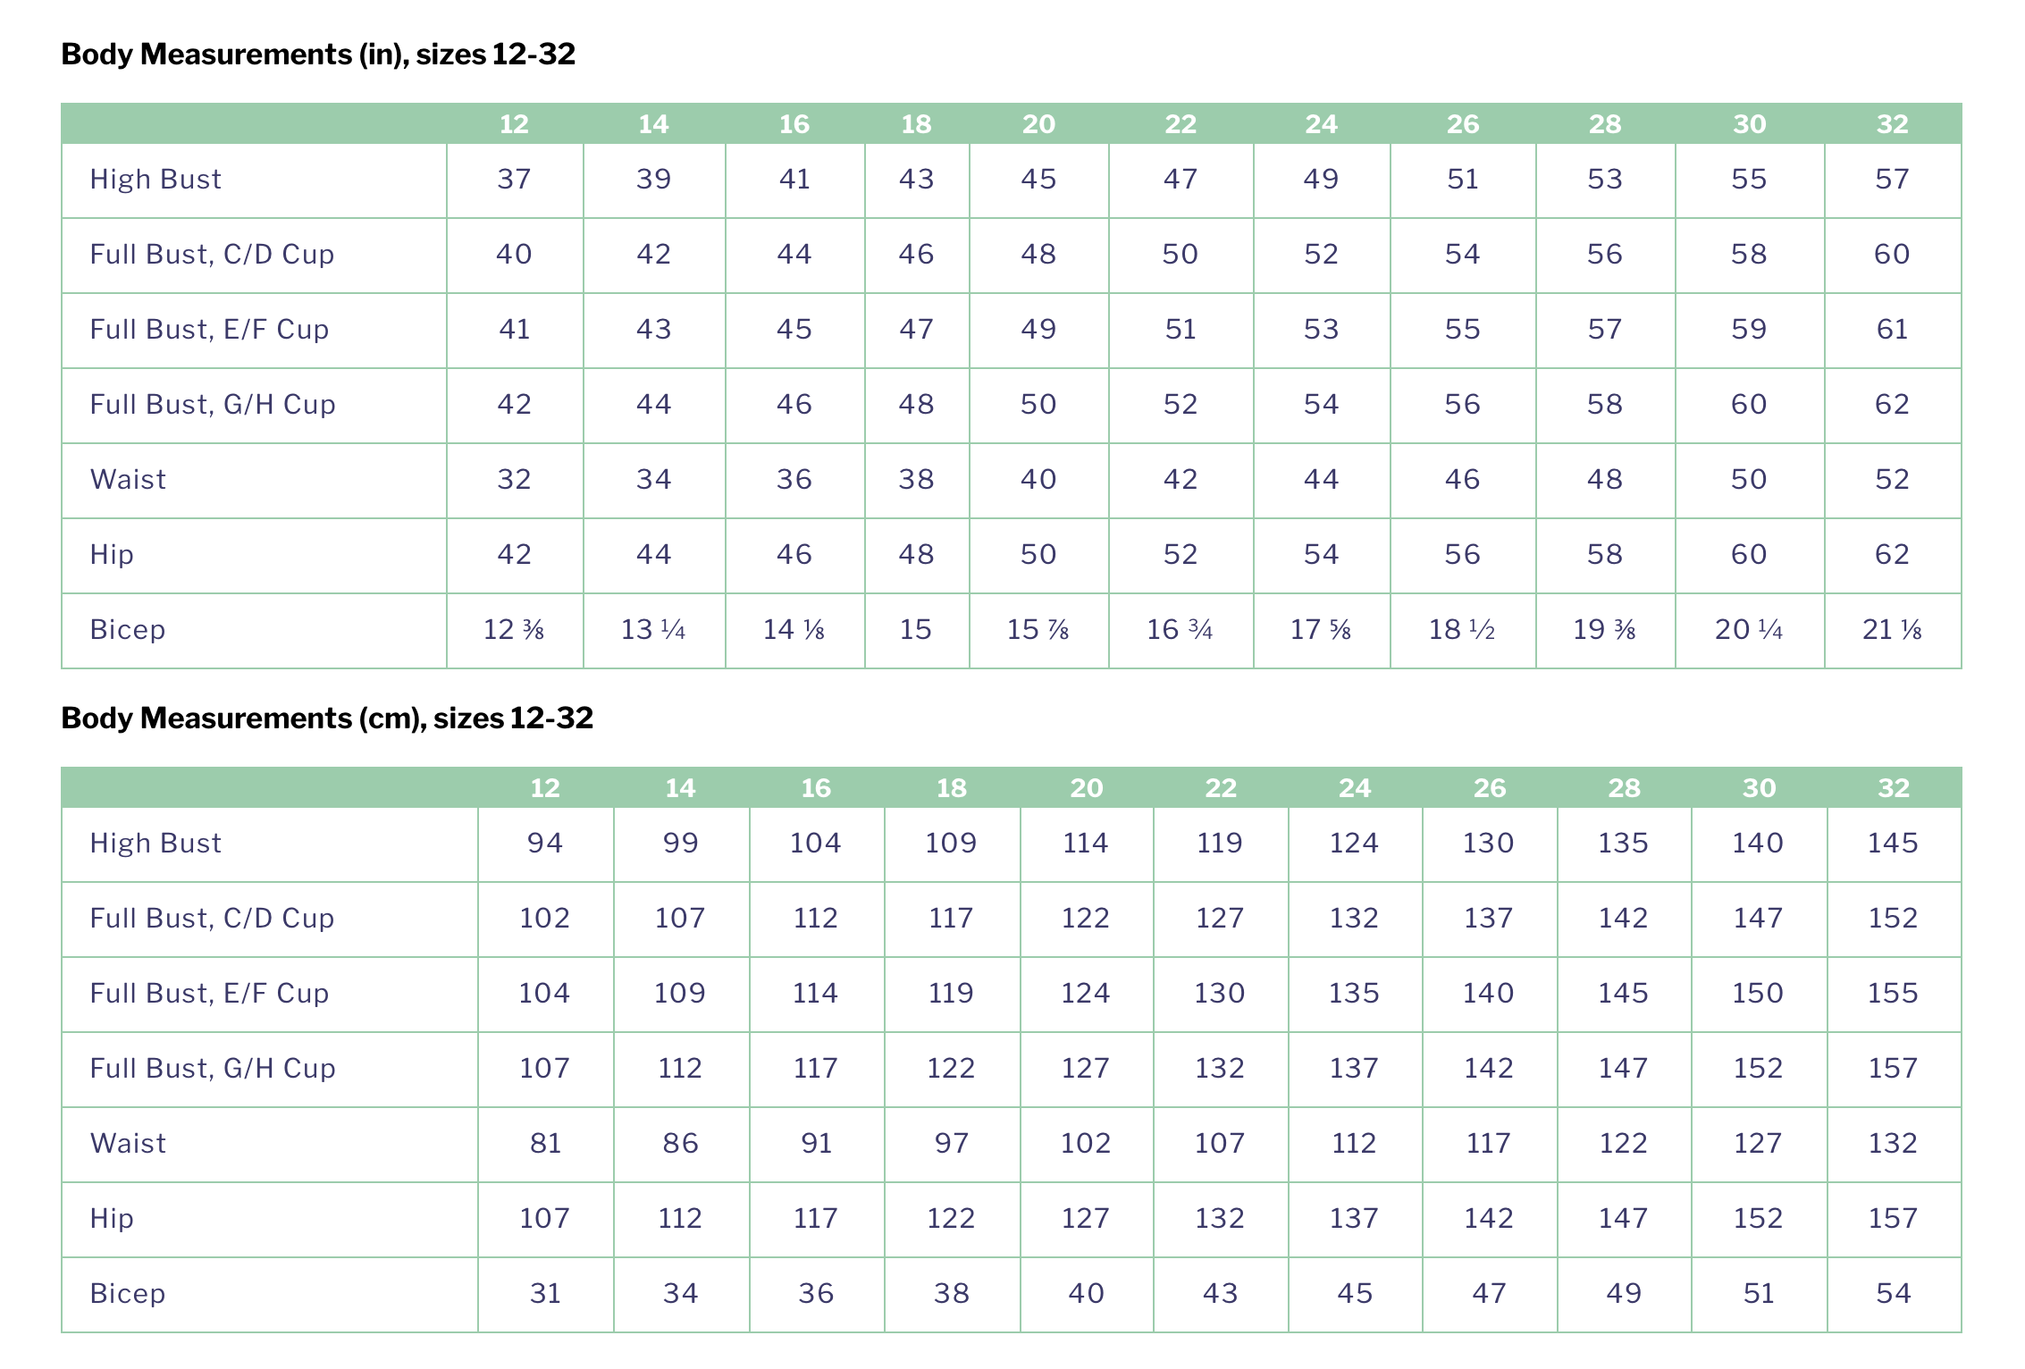This screenshot has height=1369, width=2025.
Task: Click the Bicep cell showing 12 ⅜
Action: (514, 630)
